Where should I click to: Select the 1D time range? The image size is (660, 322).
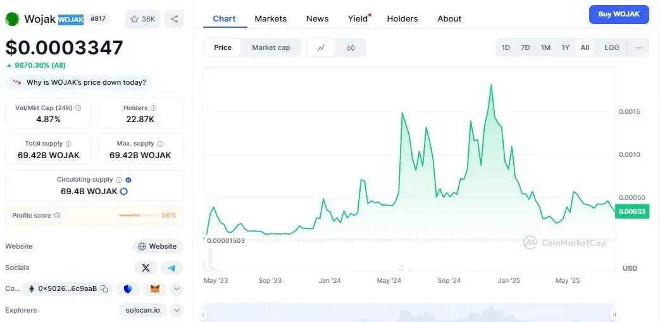[506, 47]
